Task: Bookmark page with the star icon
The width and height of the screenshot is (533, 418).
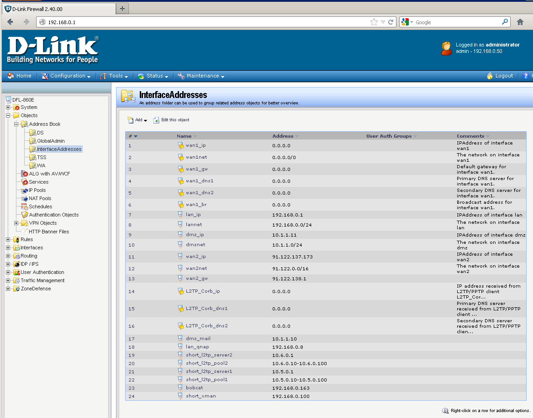Action: 374,22
